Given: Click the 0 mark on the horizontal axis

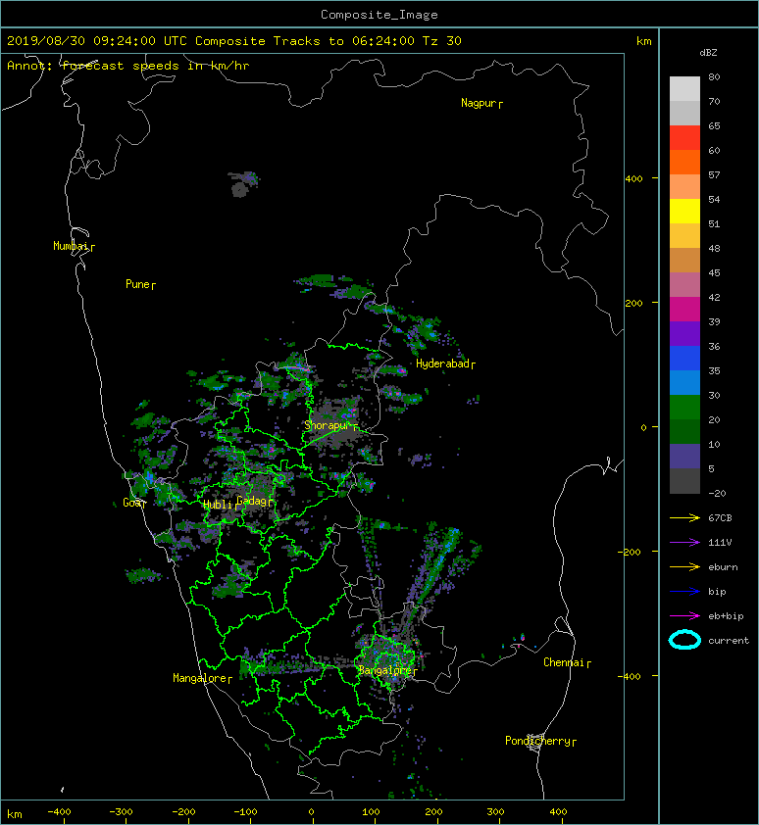Looking at the screenshot, I should (x=311, y=812).
